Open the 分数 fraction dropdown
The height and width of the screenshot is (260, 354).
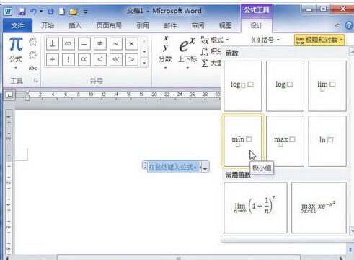pyautogui.click(x=165, y=53)
